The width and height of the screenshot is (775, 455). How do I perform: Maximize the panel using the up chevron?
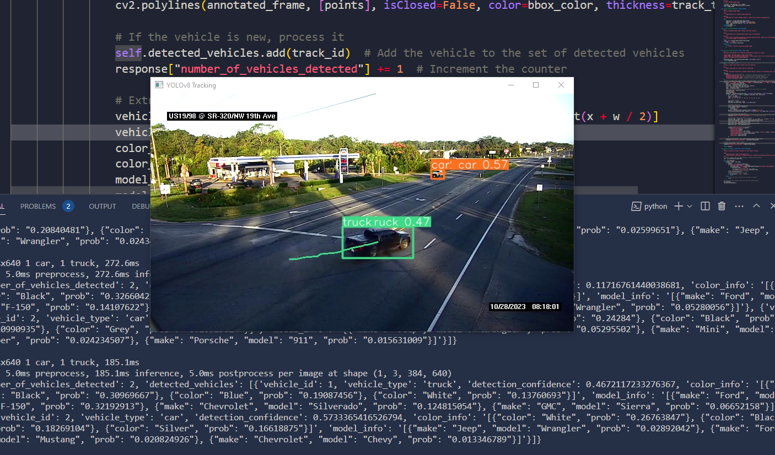[x=756, y=206]
